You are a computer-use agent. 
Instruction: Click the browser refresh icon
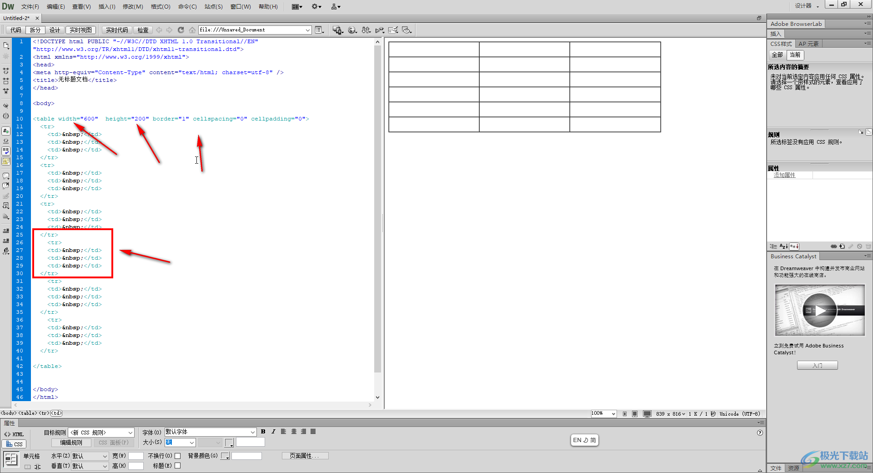click(181, 30)
